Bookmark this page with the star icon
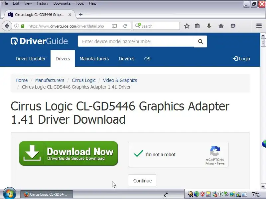Screen dimensions: 266x199 (187, 26)
